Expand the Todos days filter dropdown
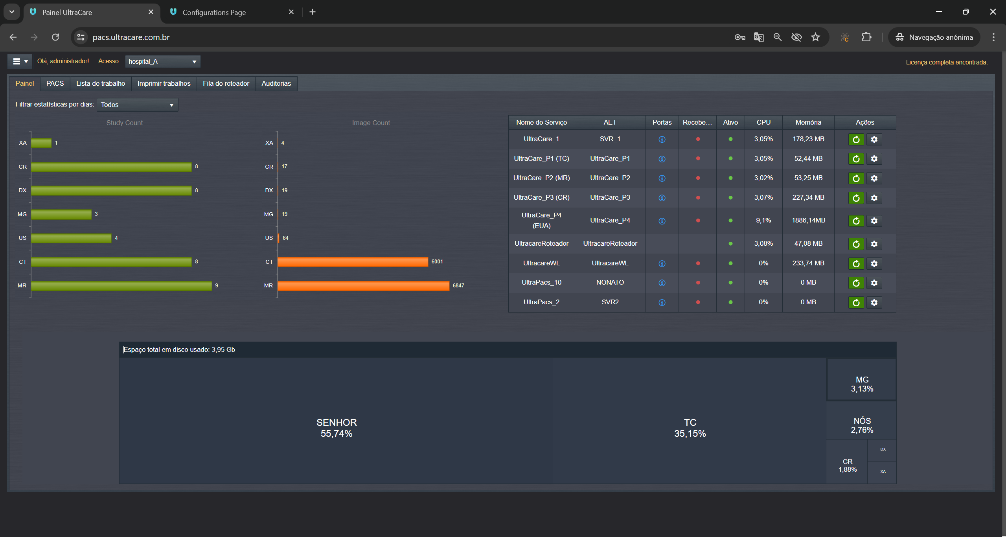Screen dimensions: 1006x537 click(x=137, y=105)
